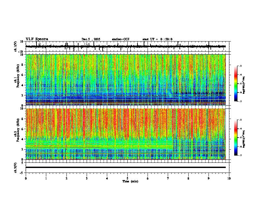
Task: Click time axis tick label "1"
Action: [46, 178]
